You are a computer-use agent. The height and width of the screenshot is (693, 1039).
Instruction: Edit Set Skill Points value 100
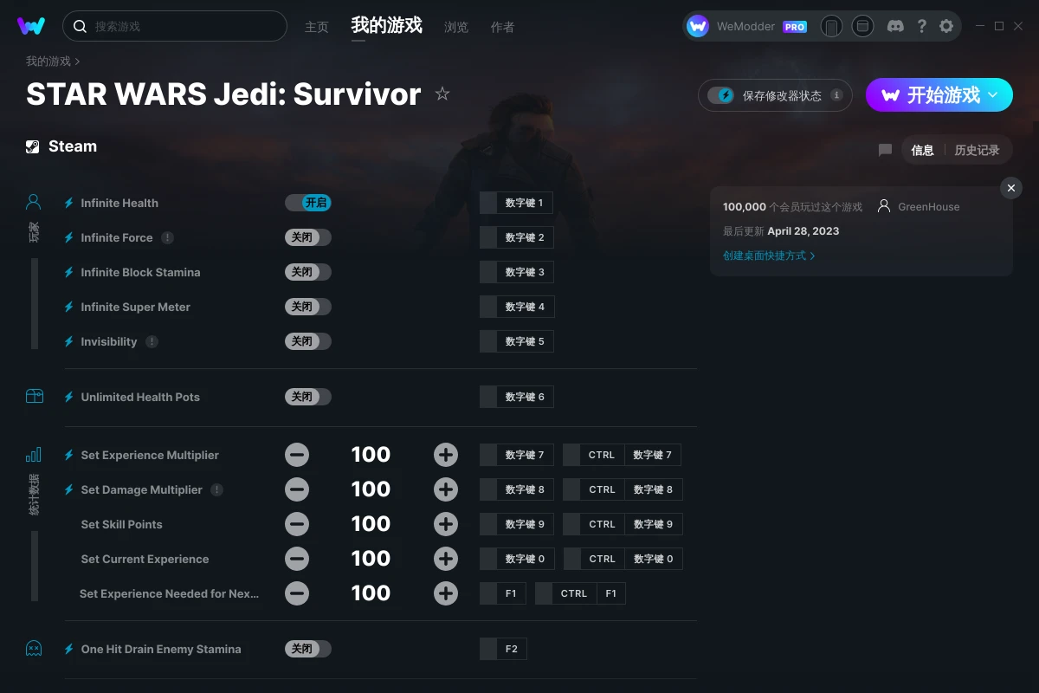371,524
